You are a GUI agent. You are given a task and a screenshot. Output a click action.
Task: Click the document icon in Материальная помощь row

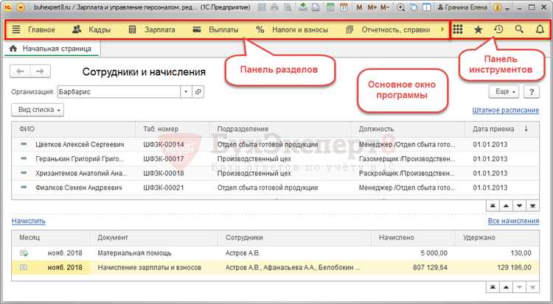24,253
